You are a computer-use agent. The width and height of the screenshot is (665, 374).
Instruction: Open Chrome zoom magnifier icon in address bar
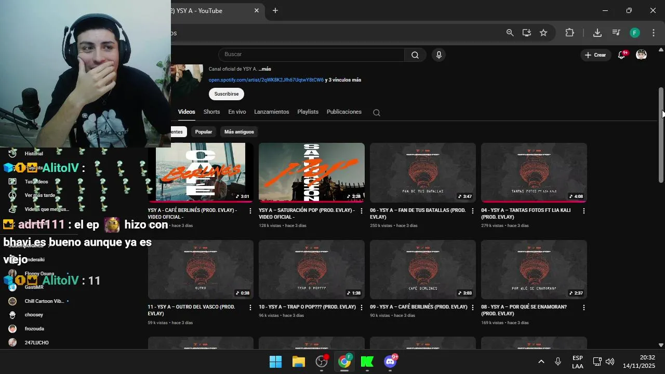510,33
